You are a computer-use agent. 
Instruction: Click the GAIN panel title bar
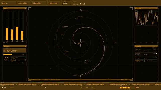pyautogui.click(x=15, y=8)
